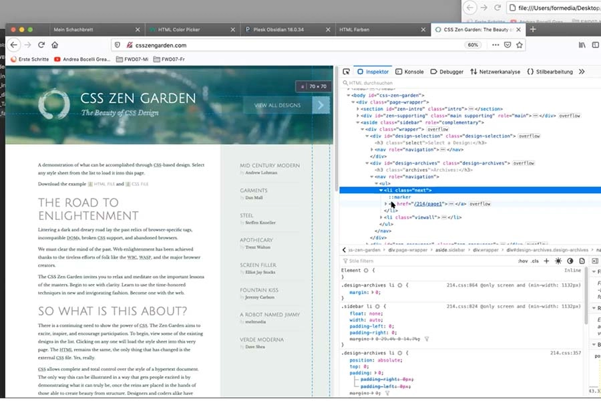This screenshot has width=601, height=401.
Task: Toggle dark color scheme simulation icon
Action: (x=570, y=261)
